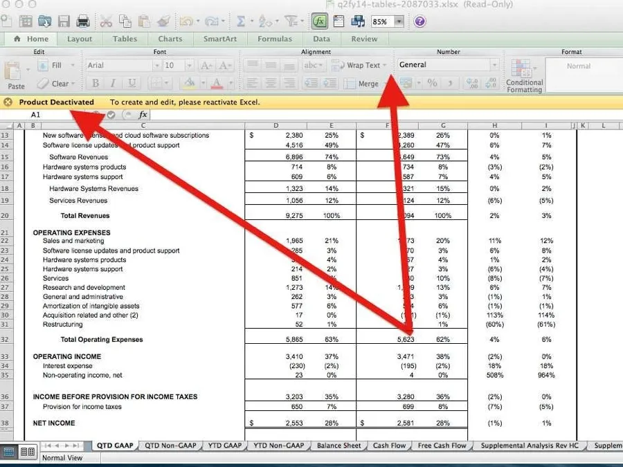The width and height of the screenshot is (623, 467).
Task: Select the AutoSum icon
Action: [240, 21]
